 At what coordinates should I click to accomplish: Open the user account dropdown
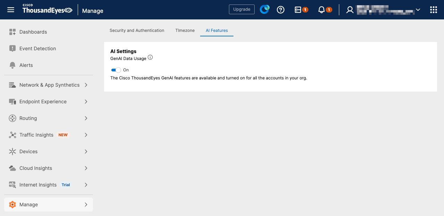tap(383, 10)
